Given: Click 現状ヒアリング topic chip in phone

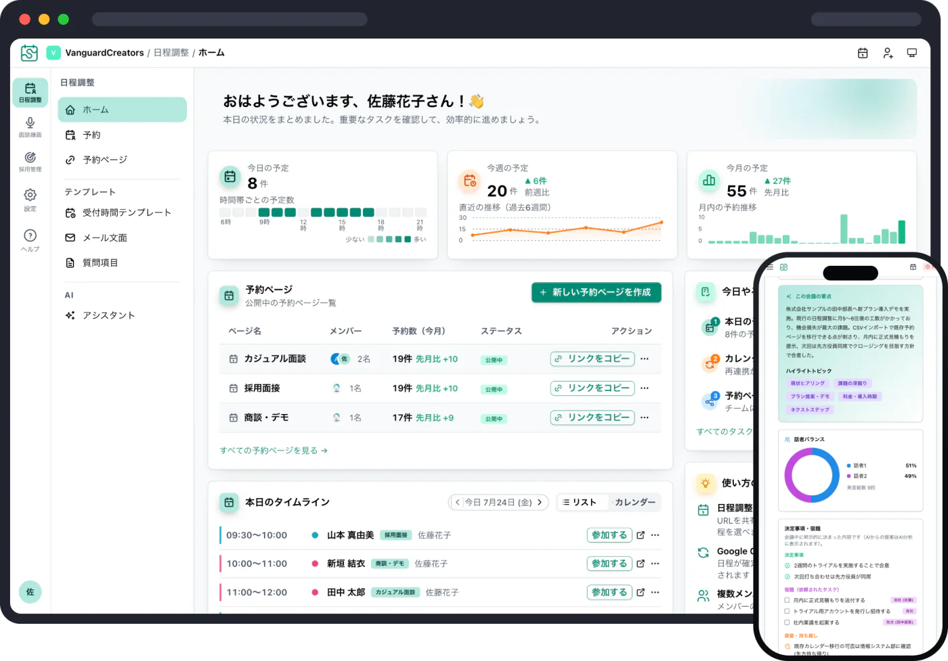Looking at the screenshot, I should click(808, 384).
